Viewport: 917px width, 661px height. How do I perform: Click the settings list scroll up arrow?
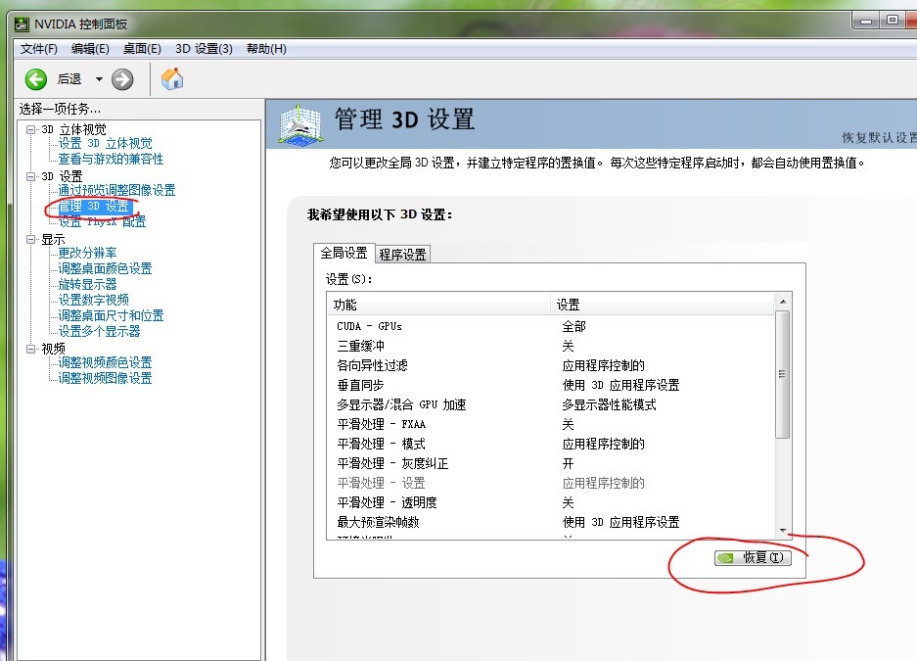point(783,302)
